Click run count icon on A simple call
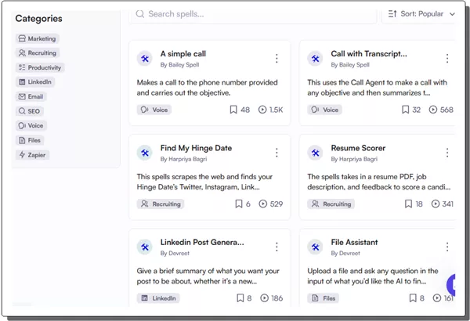 (x=262, y=110)
